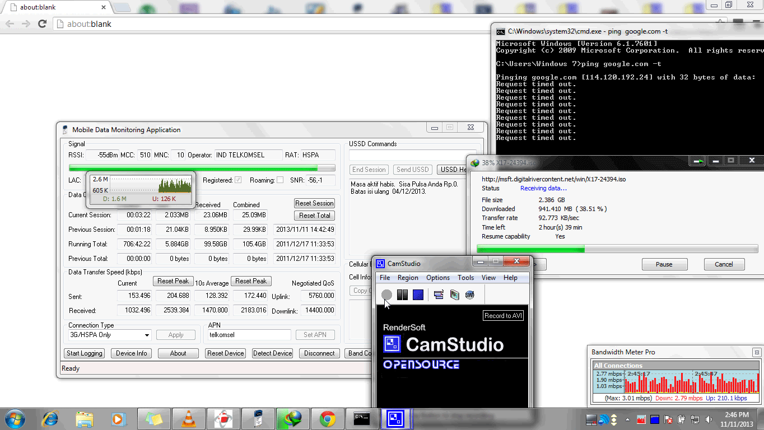Image resolution: width=764 pixels, height=430 pixels.
Task: Click the About button in monitoring app
Action: click(x=178, y=353)
